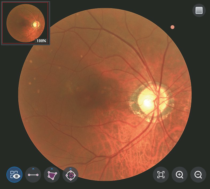Fit fundus image to screen

click(161, 175)
